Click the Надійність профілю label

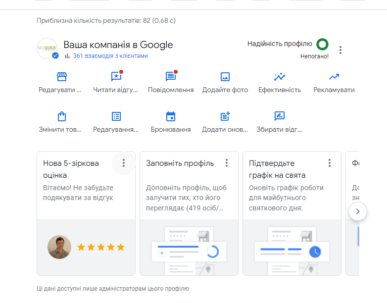[280, 44]
